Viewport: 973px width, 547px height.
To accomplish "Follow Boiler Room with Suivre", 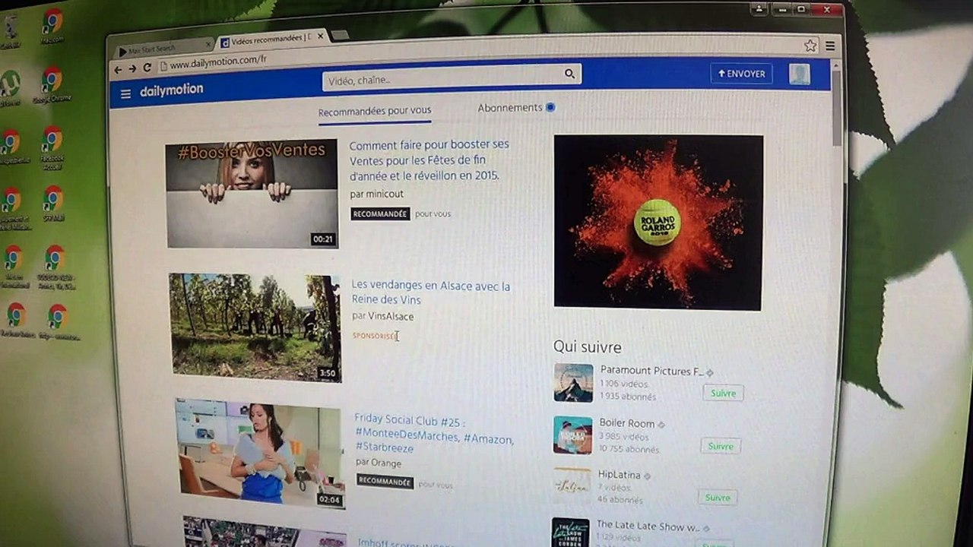I will coord(720,446).
